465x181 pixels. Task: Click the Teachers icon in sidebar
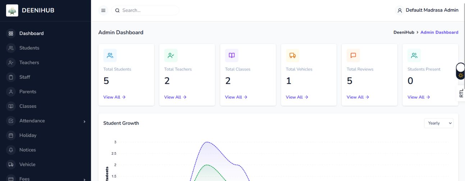pos(11,63)
